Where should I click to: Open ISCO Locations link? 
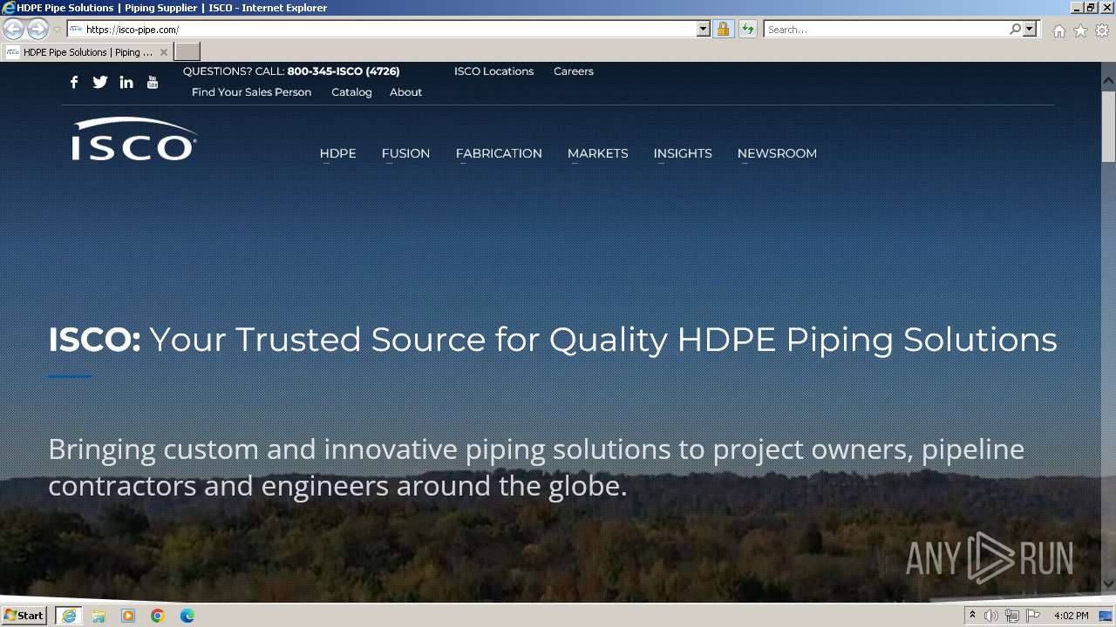click(493, 71)
